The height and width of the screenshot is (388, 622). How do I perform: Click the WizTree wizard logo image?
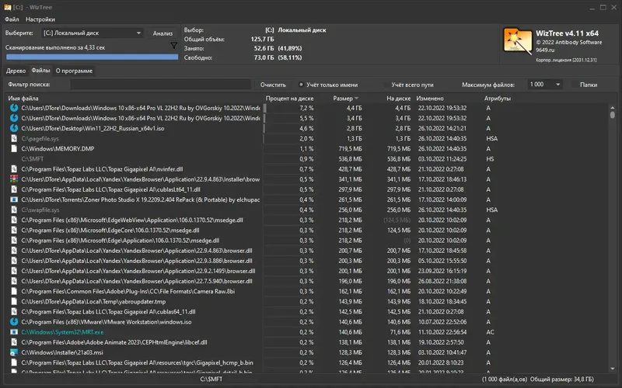pyautogui.click(x=517, y=41)
